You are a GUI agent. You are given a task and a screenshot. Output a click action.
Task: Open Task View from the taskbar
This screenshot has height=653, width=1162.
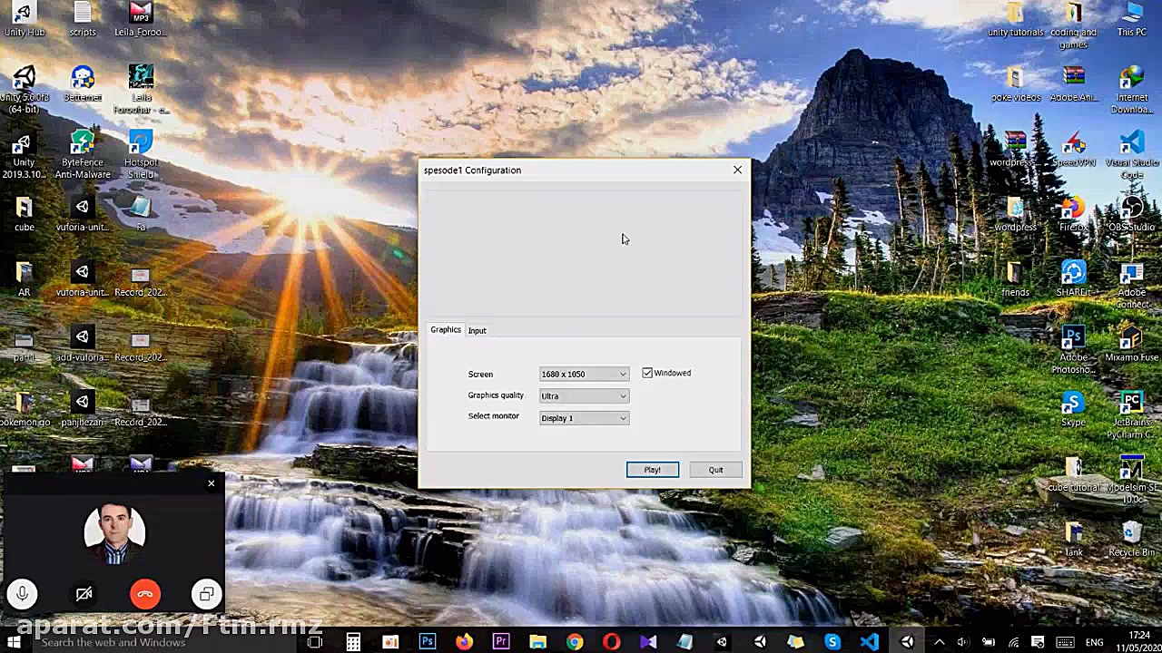point(315,642)
